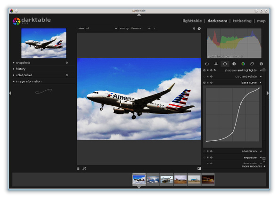
Task: Open presets of exposure module
Action: point(208,158)
